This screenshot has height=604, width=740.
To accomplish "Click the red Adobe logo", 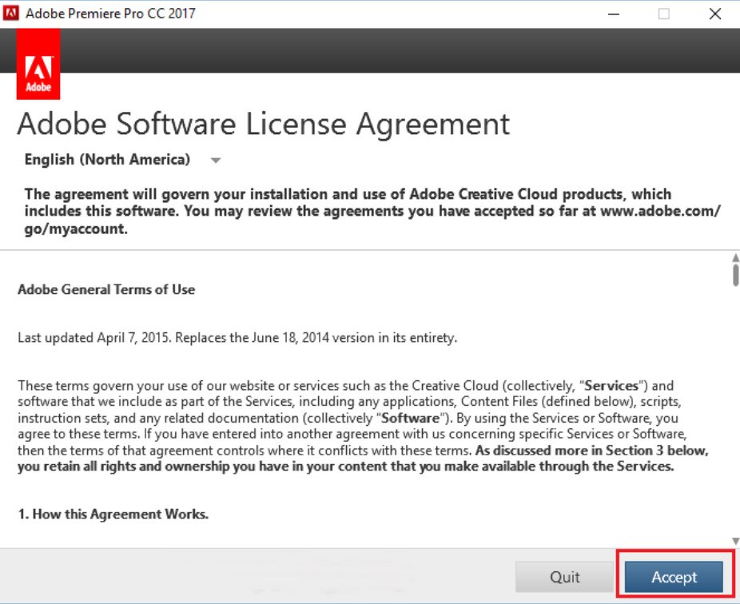I will [x=38, y=66].
